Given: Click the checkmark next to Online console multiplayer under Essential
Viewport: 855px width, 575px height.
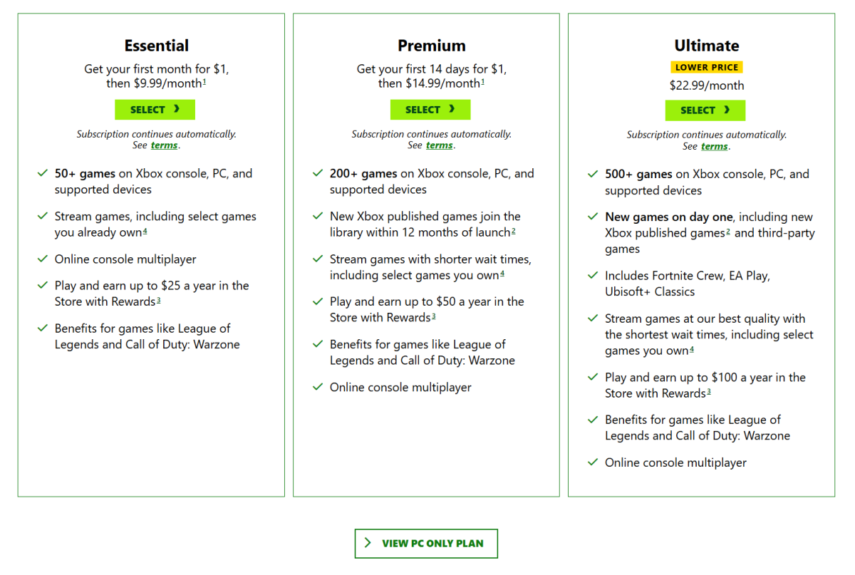Looking at the screenshot, I should coord(43,259).
